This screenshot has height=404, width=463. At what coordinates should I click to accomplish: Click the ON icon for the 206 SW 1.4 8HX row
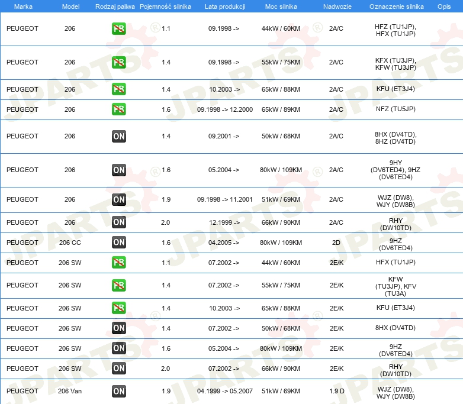[x=118, y=328]
